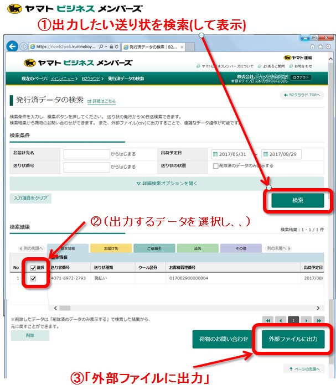Click 入力項目をクリア button
The height and width of the screenshot is (390, 336).
(x=30, y=198)
